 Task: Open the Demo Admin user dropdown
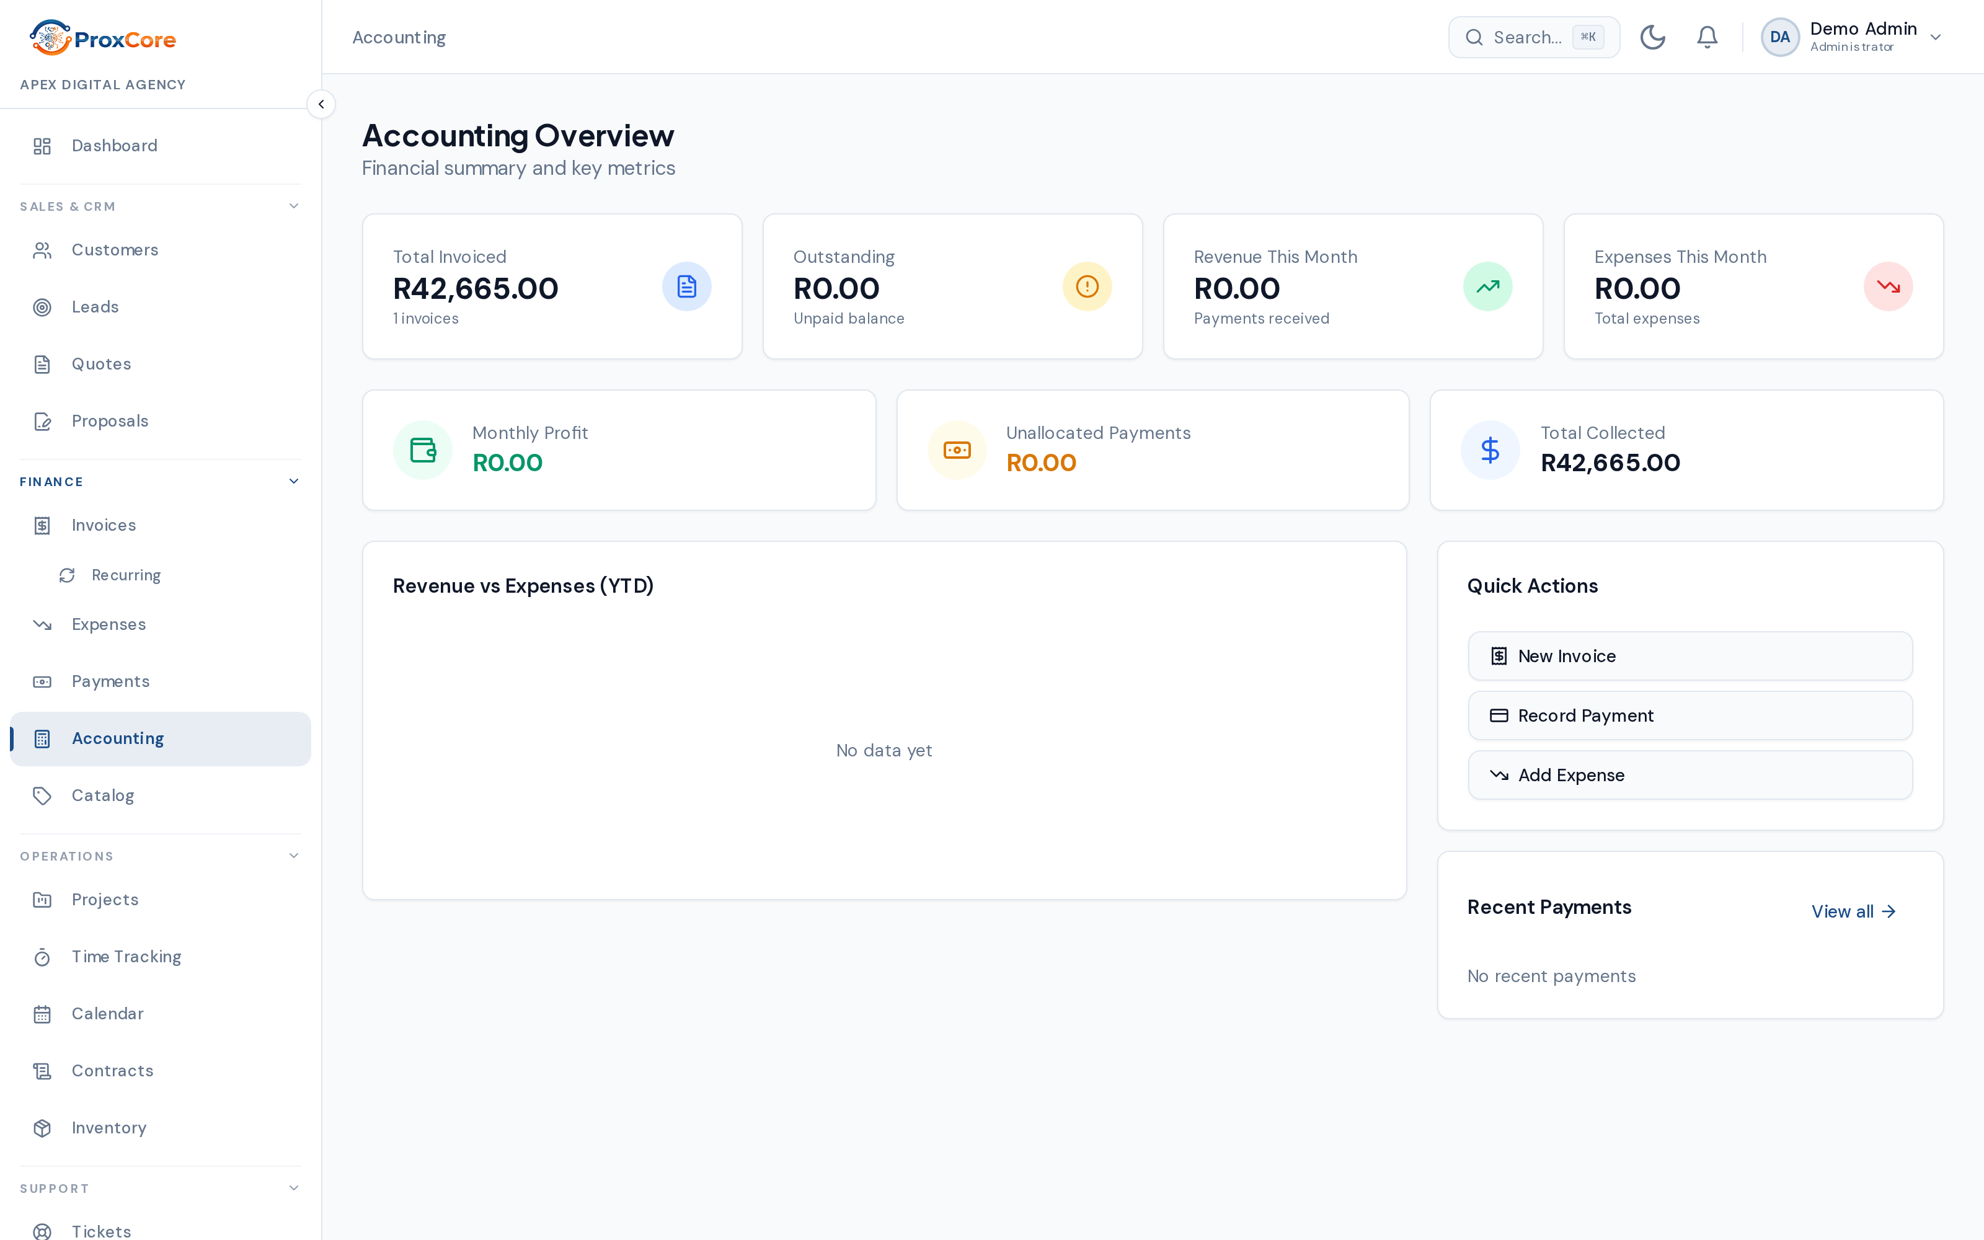point(1853,37)
